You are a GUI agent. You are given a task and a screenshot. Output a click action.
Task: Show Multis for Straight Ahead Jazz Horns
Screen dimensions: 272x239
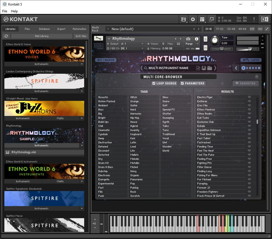pyautogui.click(x=60, y=118)
